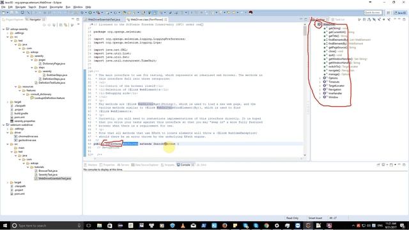Open DictionaryPage.java in Navigator

tap(52, 64)
